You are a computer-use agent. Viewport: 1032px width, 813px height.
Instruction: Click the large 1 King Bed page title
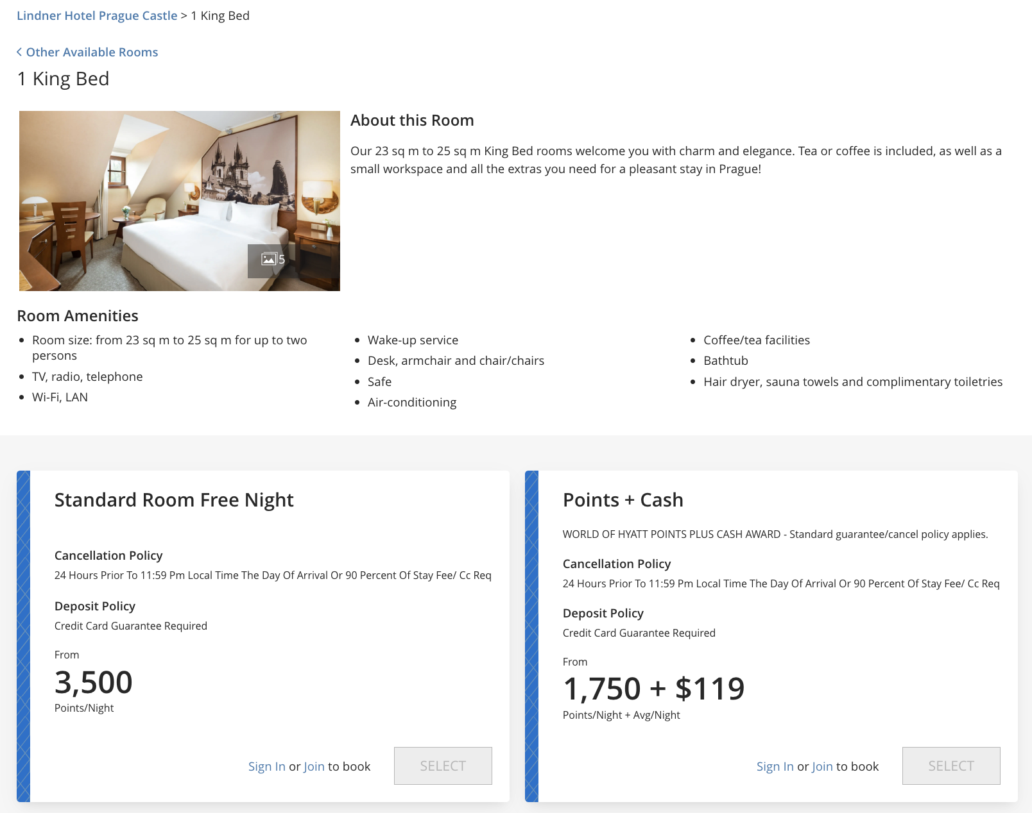click(x=63, y=78)
